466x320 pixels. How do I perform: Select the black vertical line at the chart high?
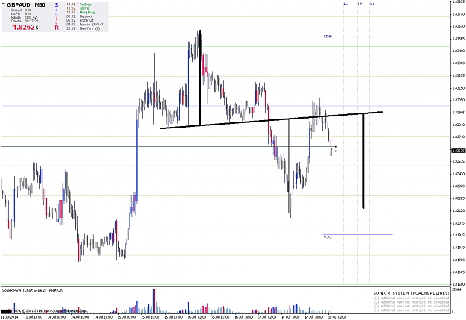pyautogui.click(x=200, y=78)
